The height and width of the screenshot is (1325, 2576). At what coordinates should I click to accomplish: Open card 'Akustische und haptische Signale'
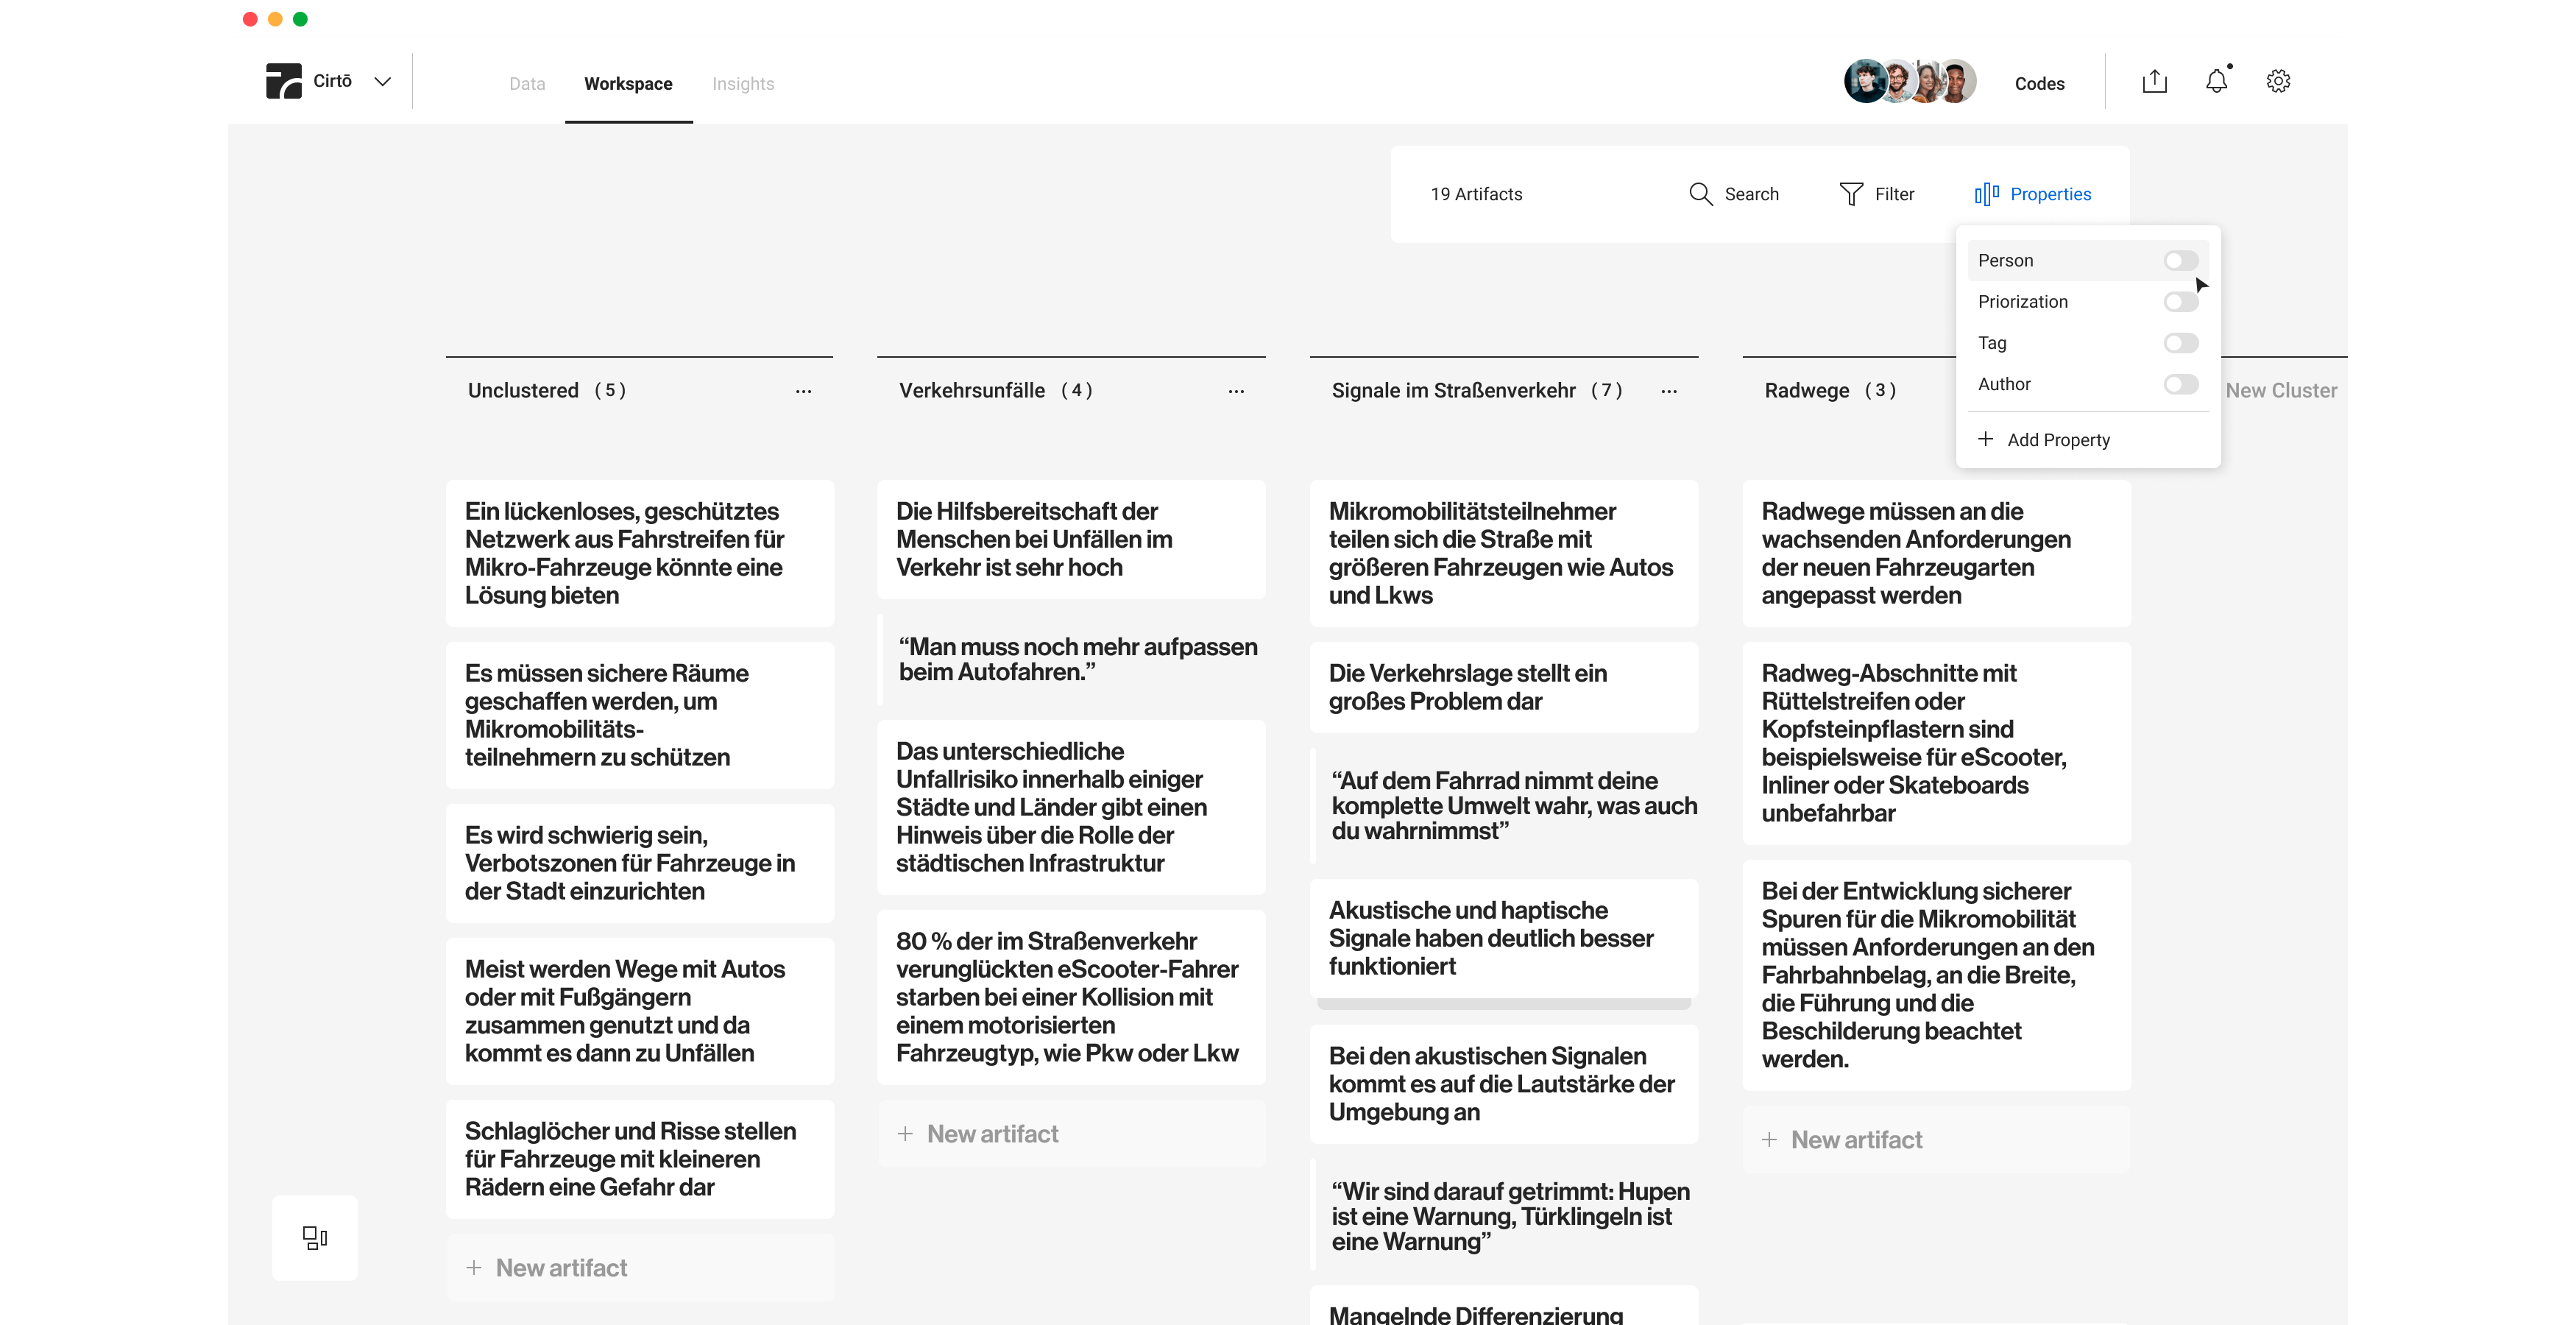click(x=1504, y=938)
